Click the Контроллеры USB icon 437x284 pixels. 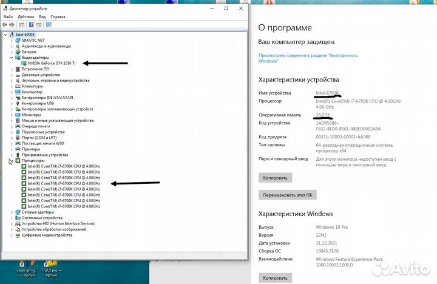[x=18, y=103]
